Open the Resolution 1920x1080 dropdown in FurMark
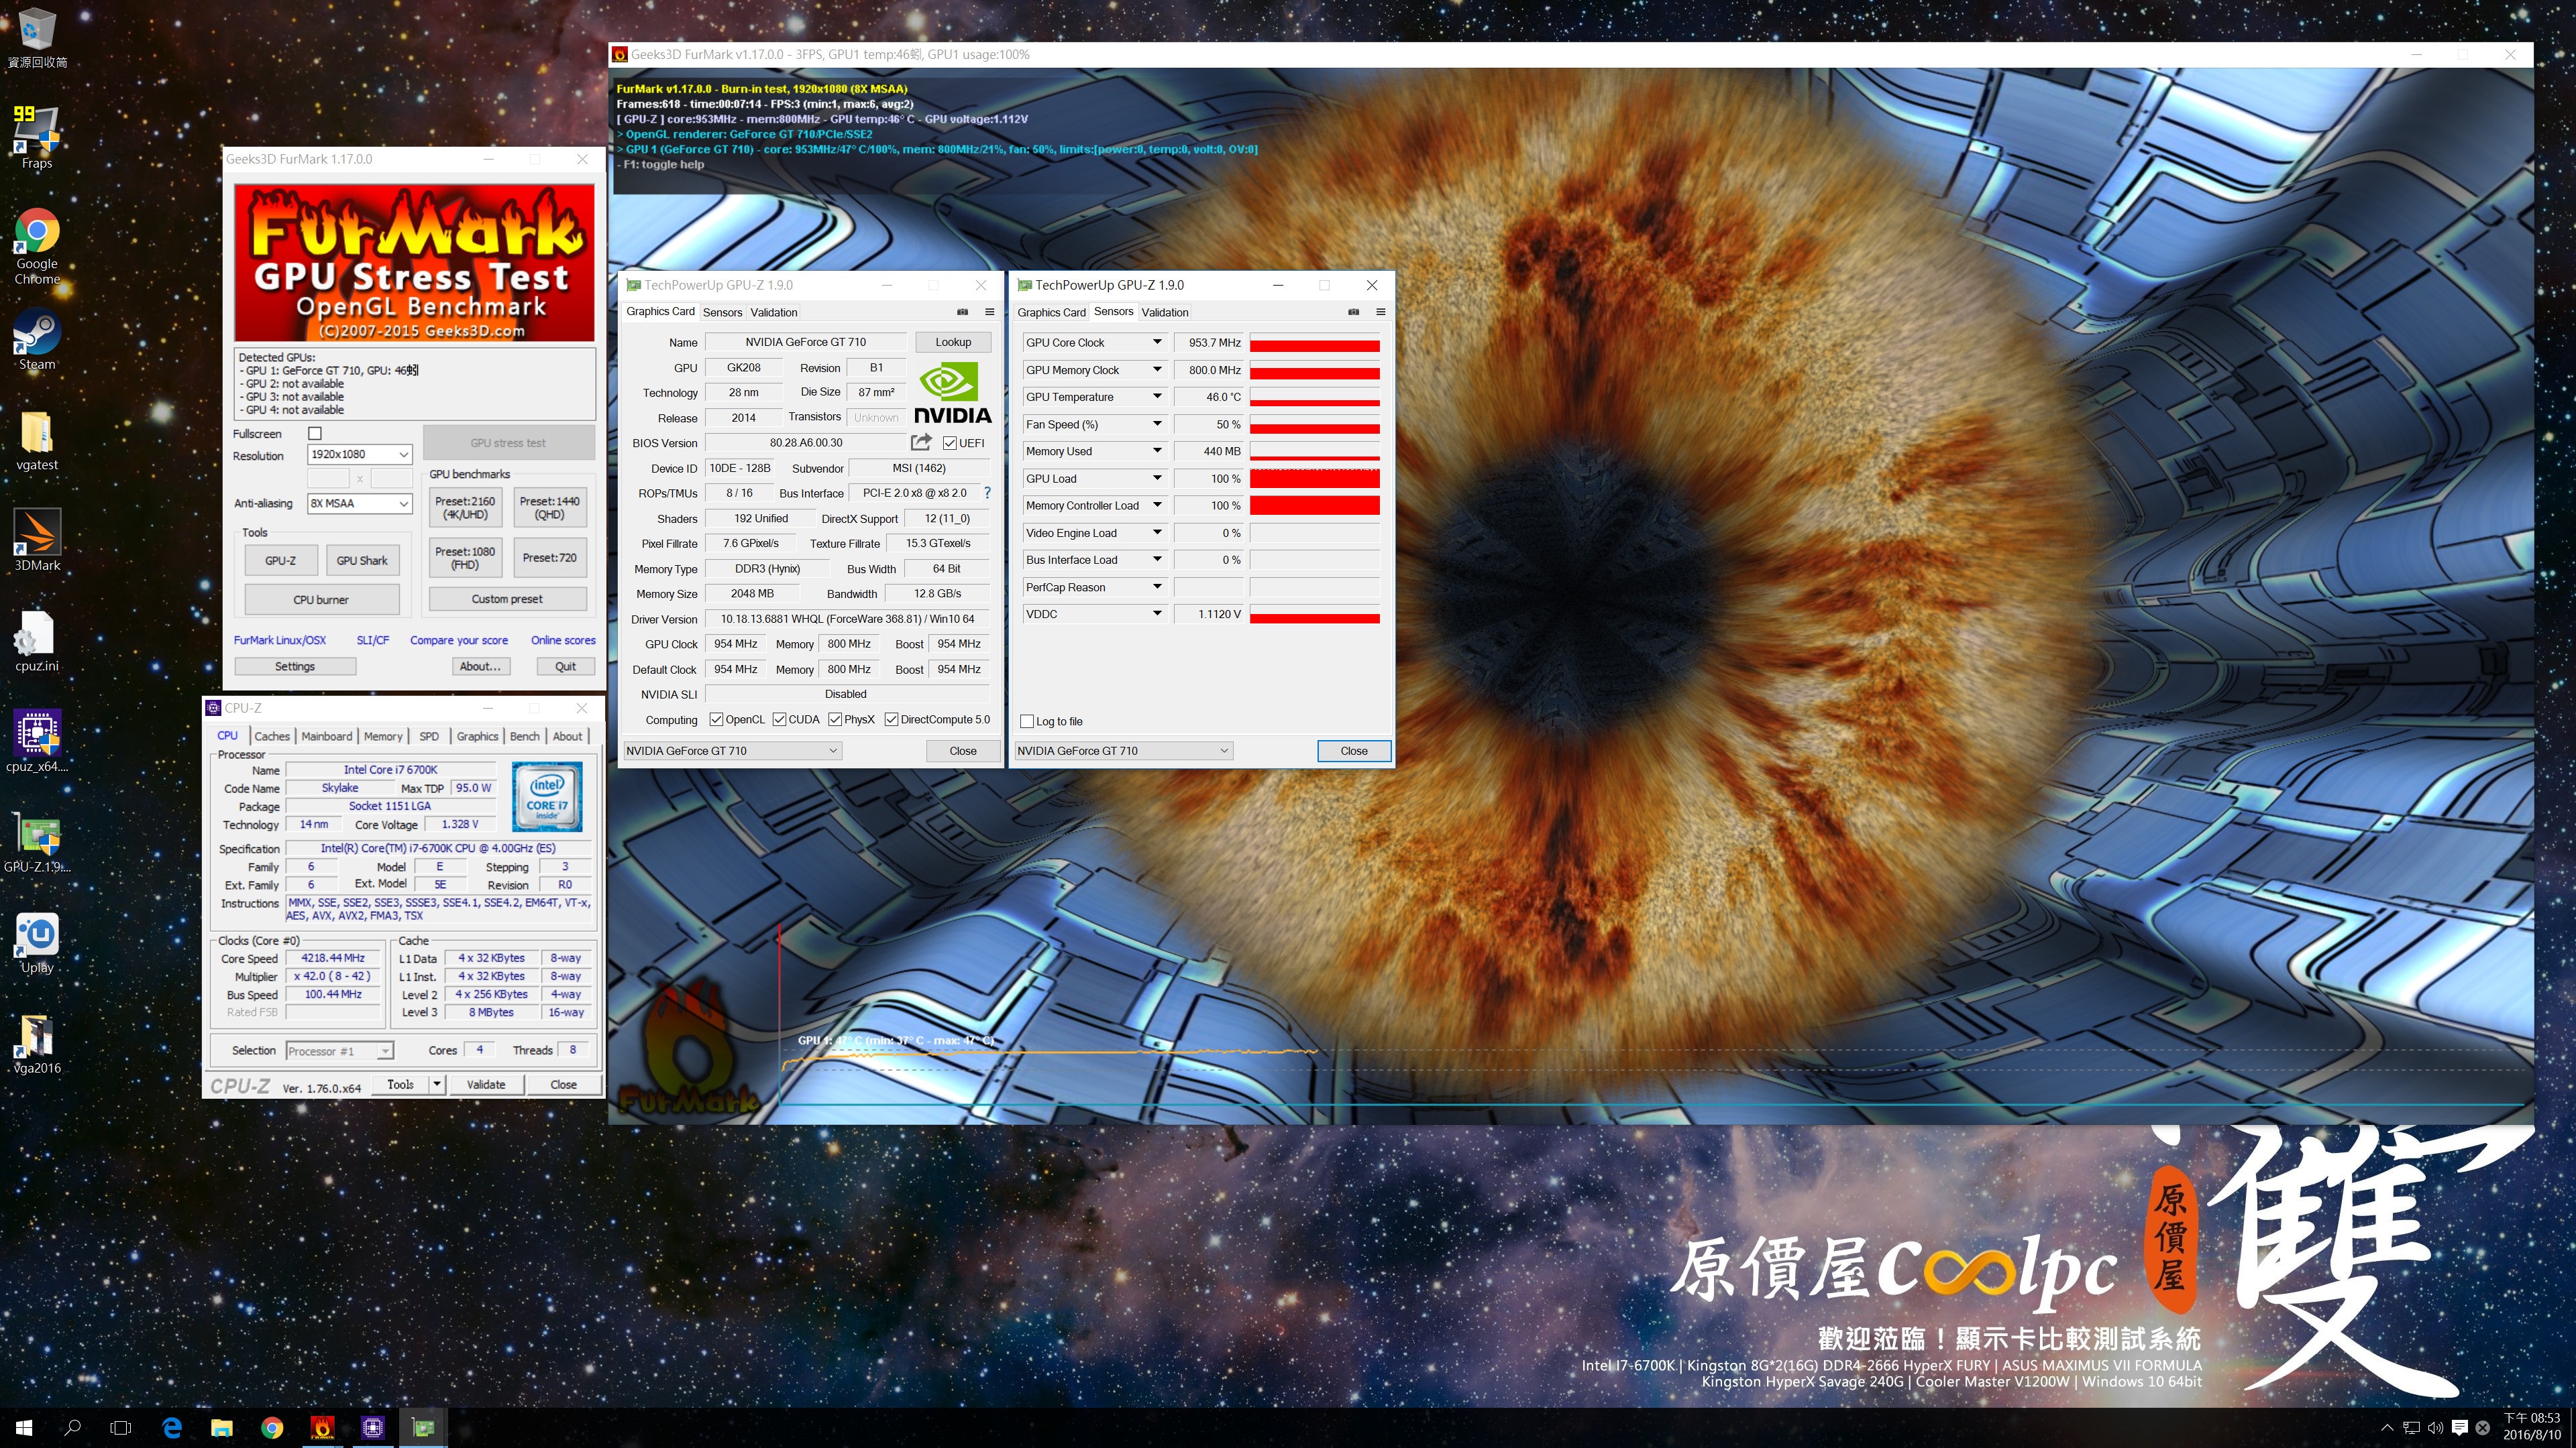 (359, 455)
